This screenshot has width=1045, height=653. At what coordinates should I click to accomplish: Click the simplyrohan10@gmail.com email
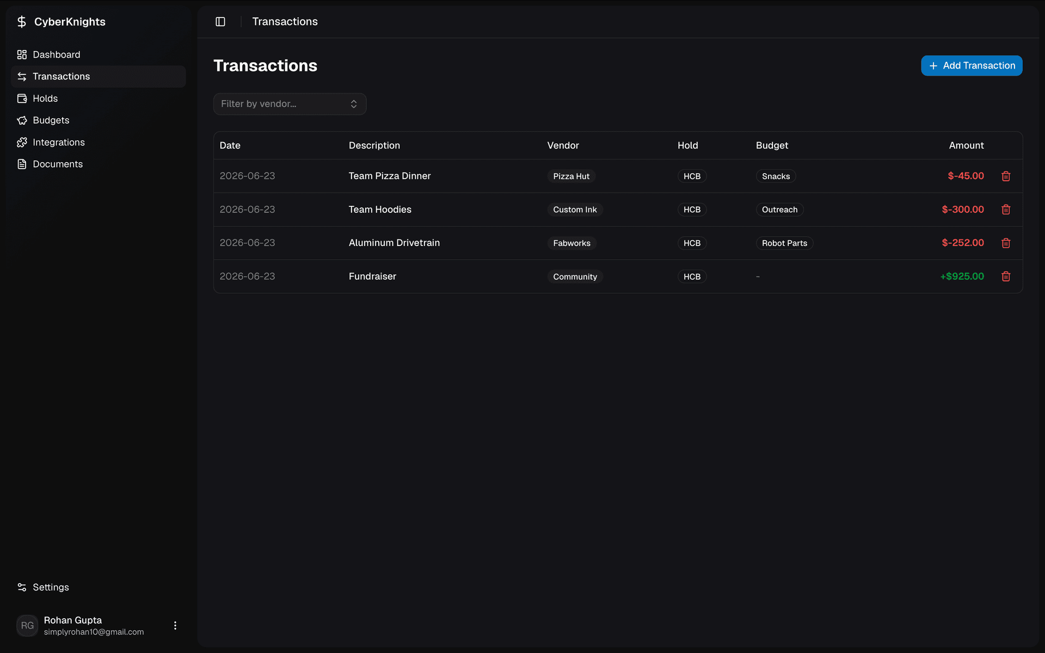pyautogui.click(x=94, y=632)
